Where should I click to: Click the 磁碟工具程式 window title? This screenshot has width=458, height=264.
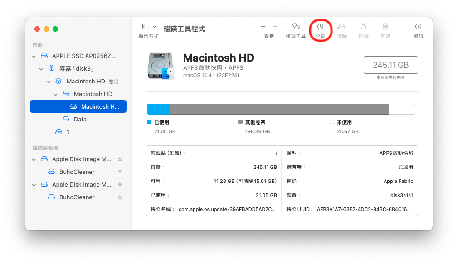click(x=184, y=29)
